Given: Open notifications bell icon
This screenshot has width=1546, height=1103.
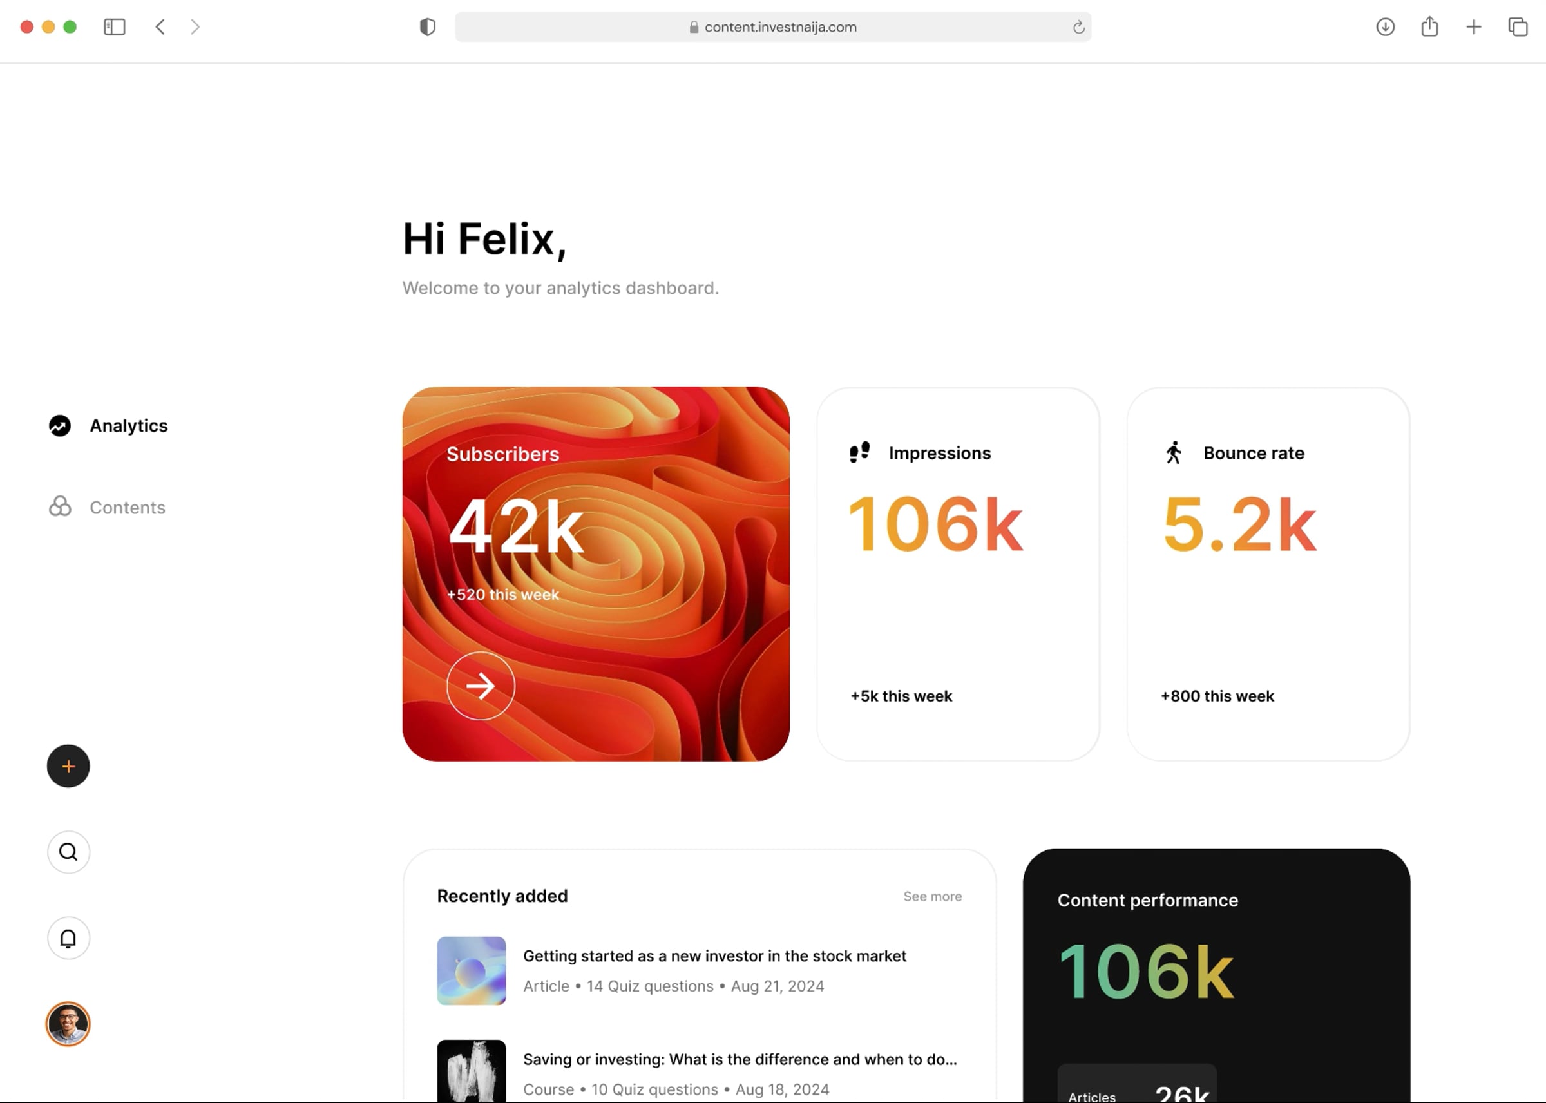Looking at the screenshot, I should pos(68,938).
